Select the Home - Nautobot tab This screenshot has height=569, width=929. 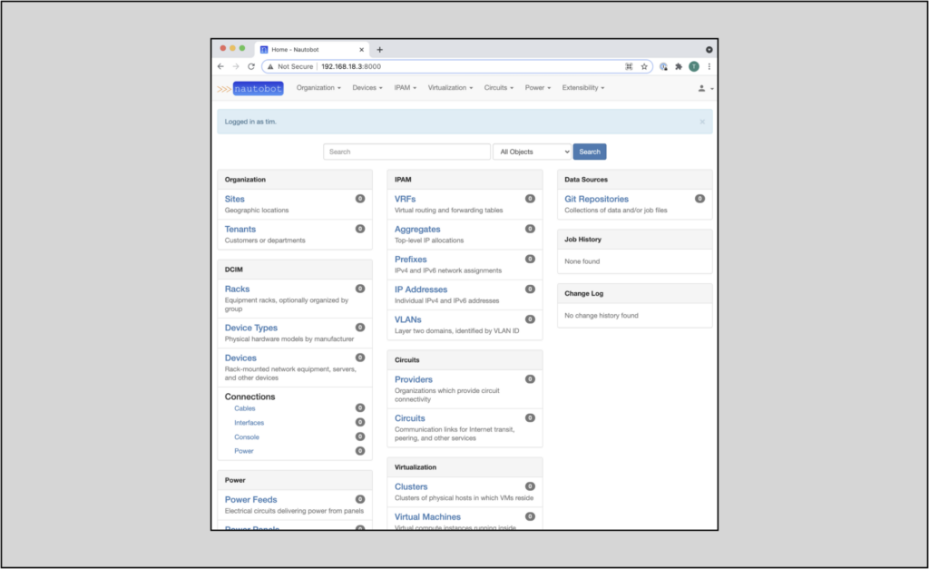[312, 50]
